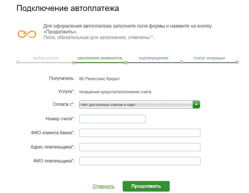Go to the 'выбор услуги' step
This screenshot has height=193, width=249.
tap(46, 58)
